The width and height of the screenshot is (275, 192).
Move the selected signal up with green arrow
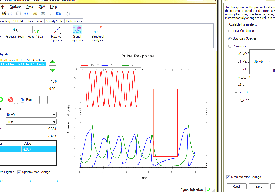[52, 62]
